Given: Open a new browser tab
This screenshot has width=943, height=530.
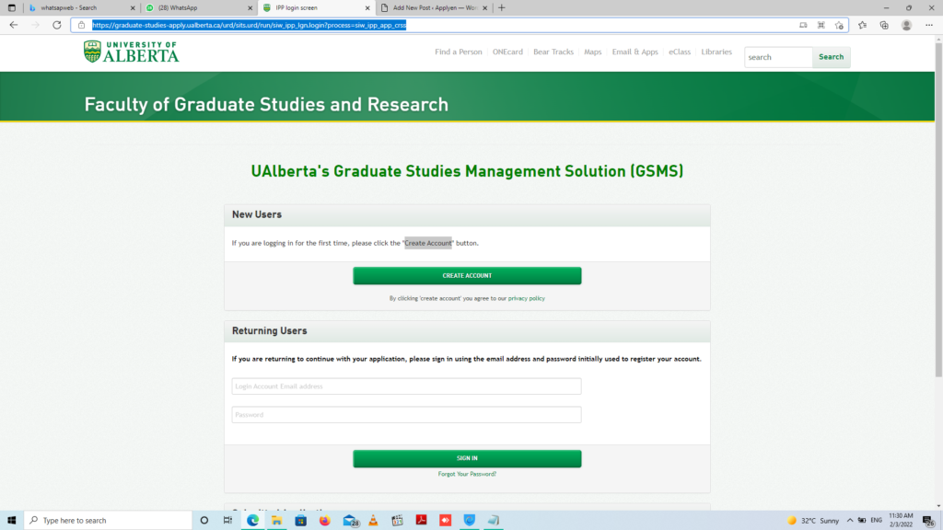Looking at the screenshot, I should [502, 7].
